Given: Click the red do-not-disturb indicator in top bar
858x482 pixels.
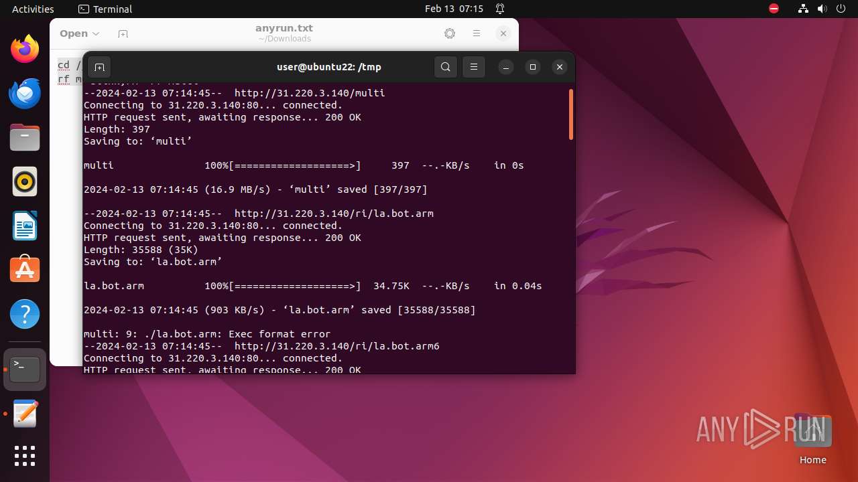Looking at the screenshot, I should [x=774, y=9].
